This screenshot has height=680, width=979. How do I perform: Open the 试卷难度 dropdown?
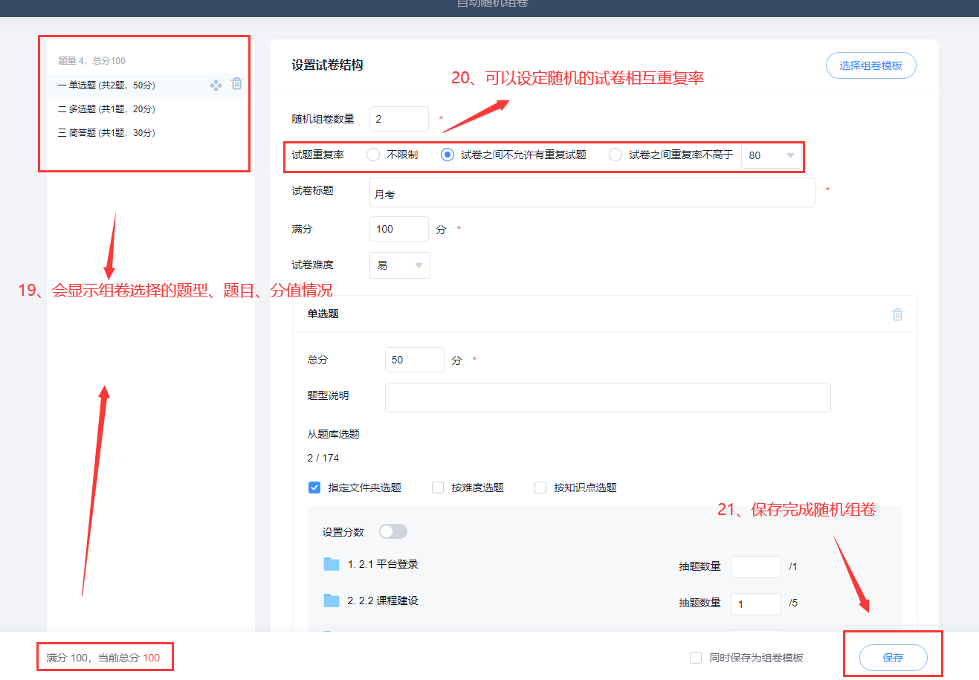(400, 265)
